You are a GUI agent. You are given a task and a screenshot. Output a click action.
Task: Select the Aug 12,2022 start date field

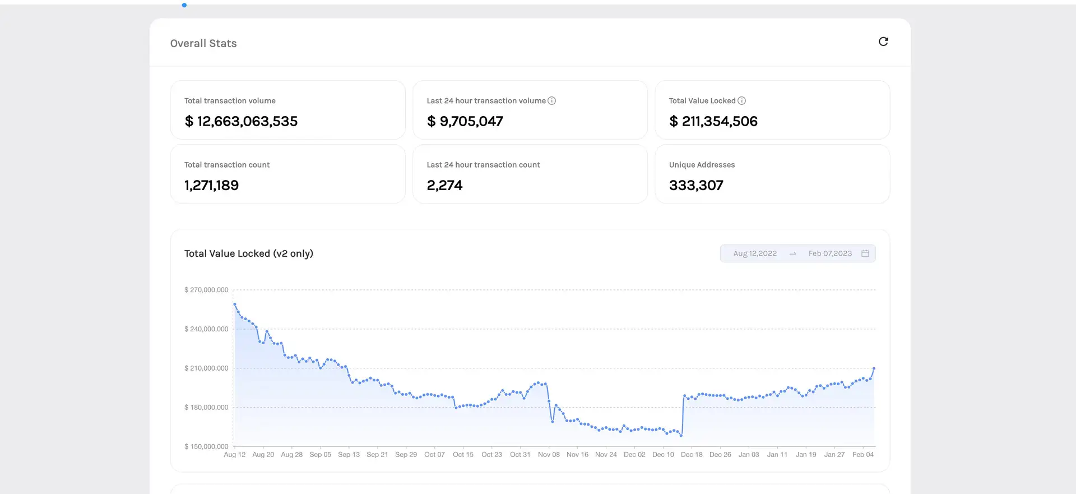tap(755, 253)
